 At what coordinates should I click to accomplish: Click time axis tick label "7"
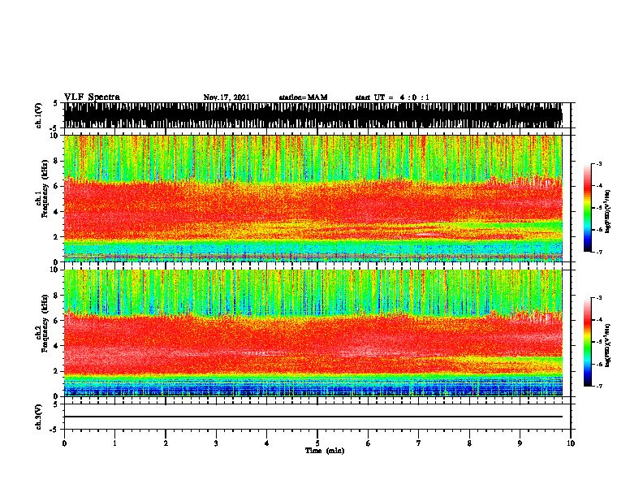(419, 443)
